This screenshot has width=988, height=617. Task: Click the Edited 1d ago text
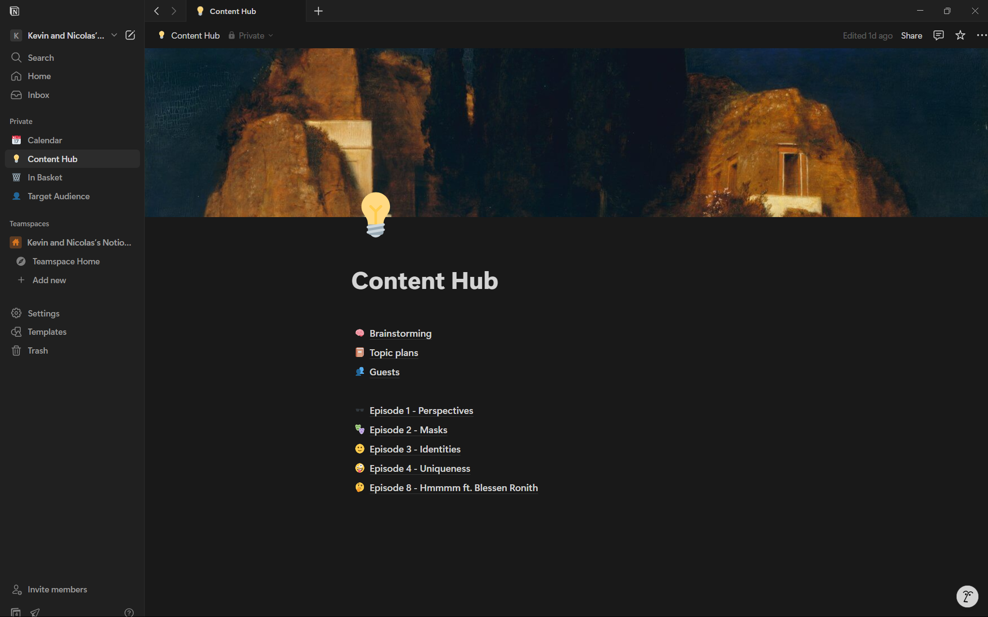coord(867,35)
